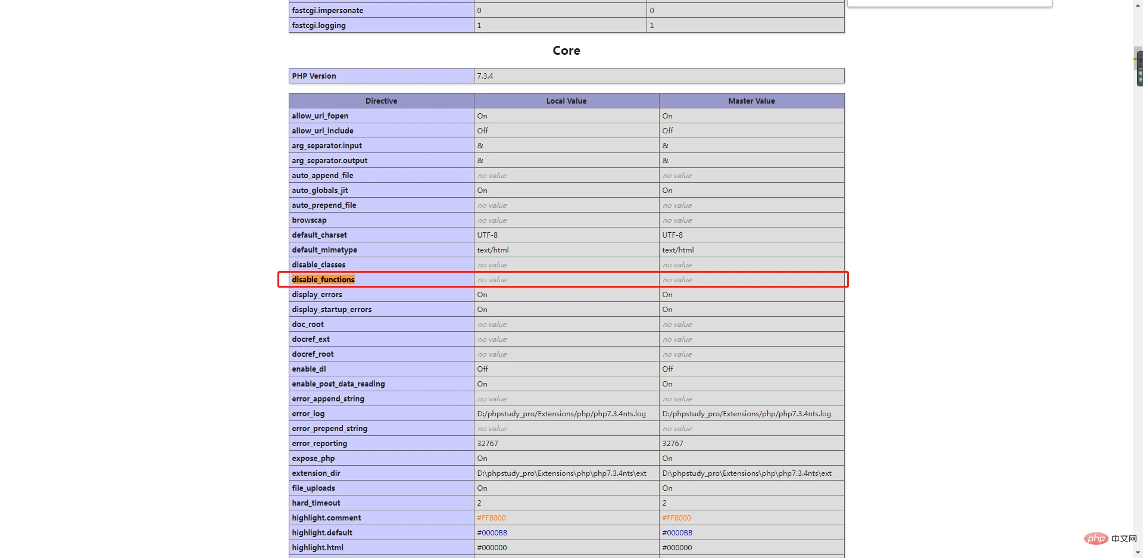Click the scrollbar down arrow at the bottom right
The height and width of the screenshot is (558, 1143).
click(x=1138, y=553)
